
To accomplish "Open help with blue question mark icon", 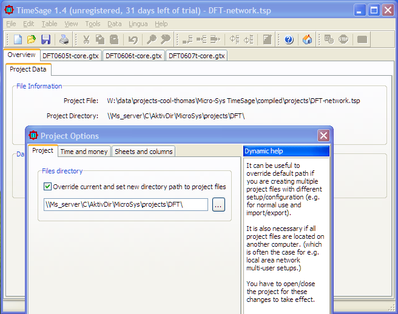I will [x=289, y=39].
